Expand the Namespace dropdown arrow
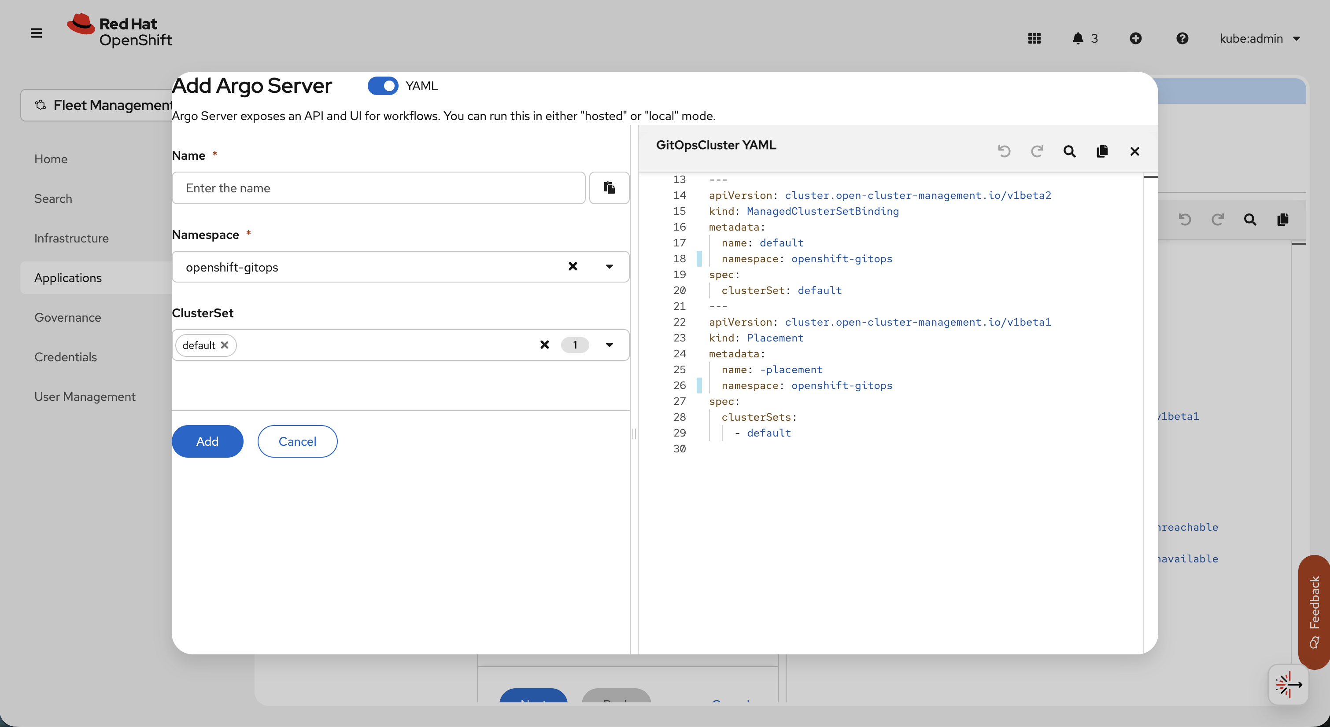 609,267
